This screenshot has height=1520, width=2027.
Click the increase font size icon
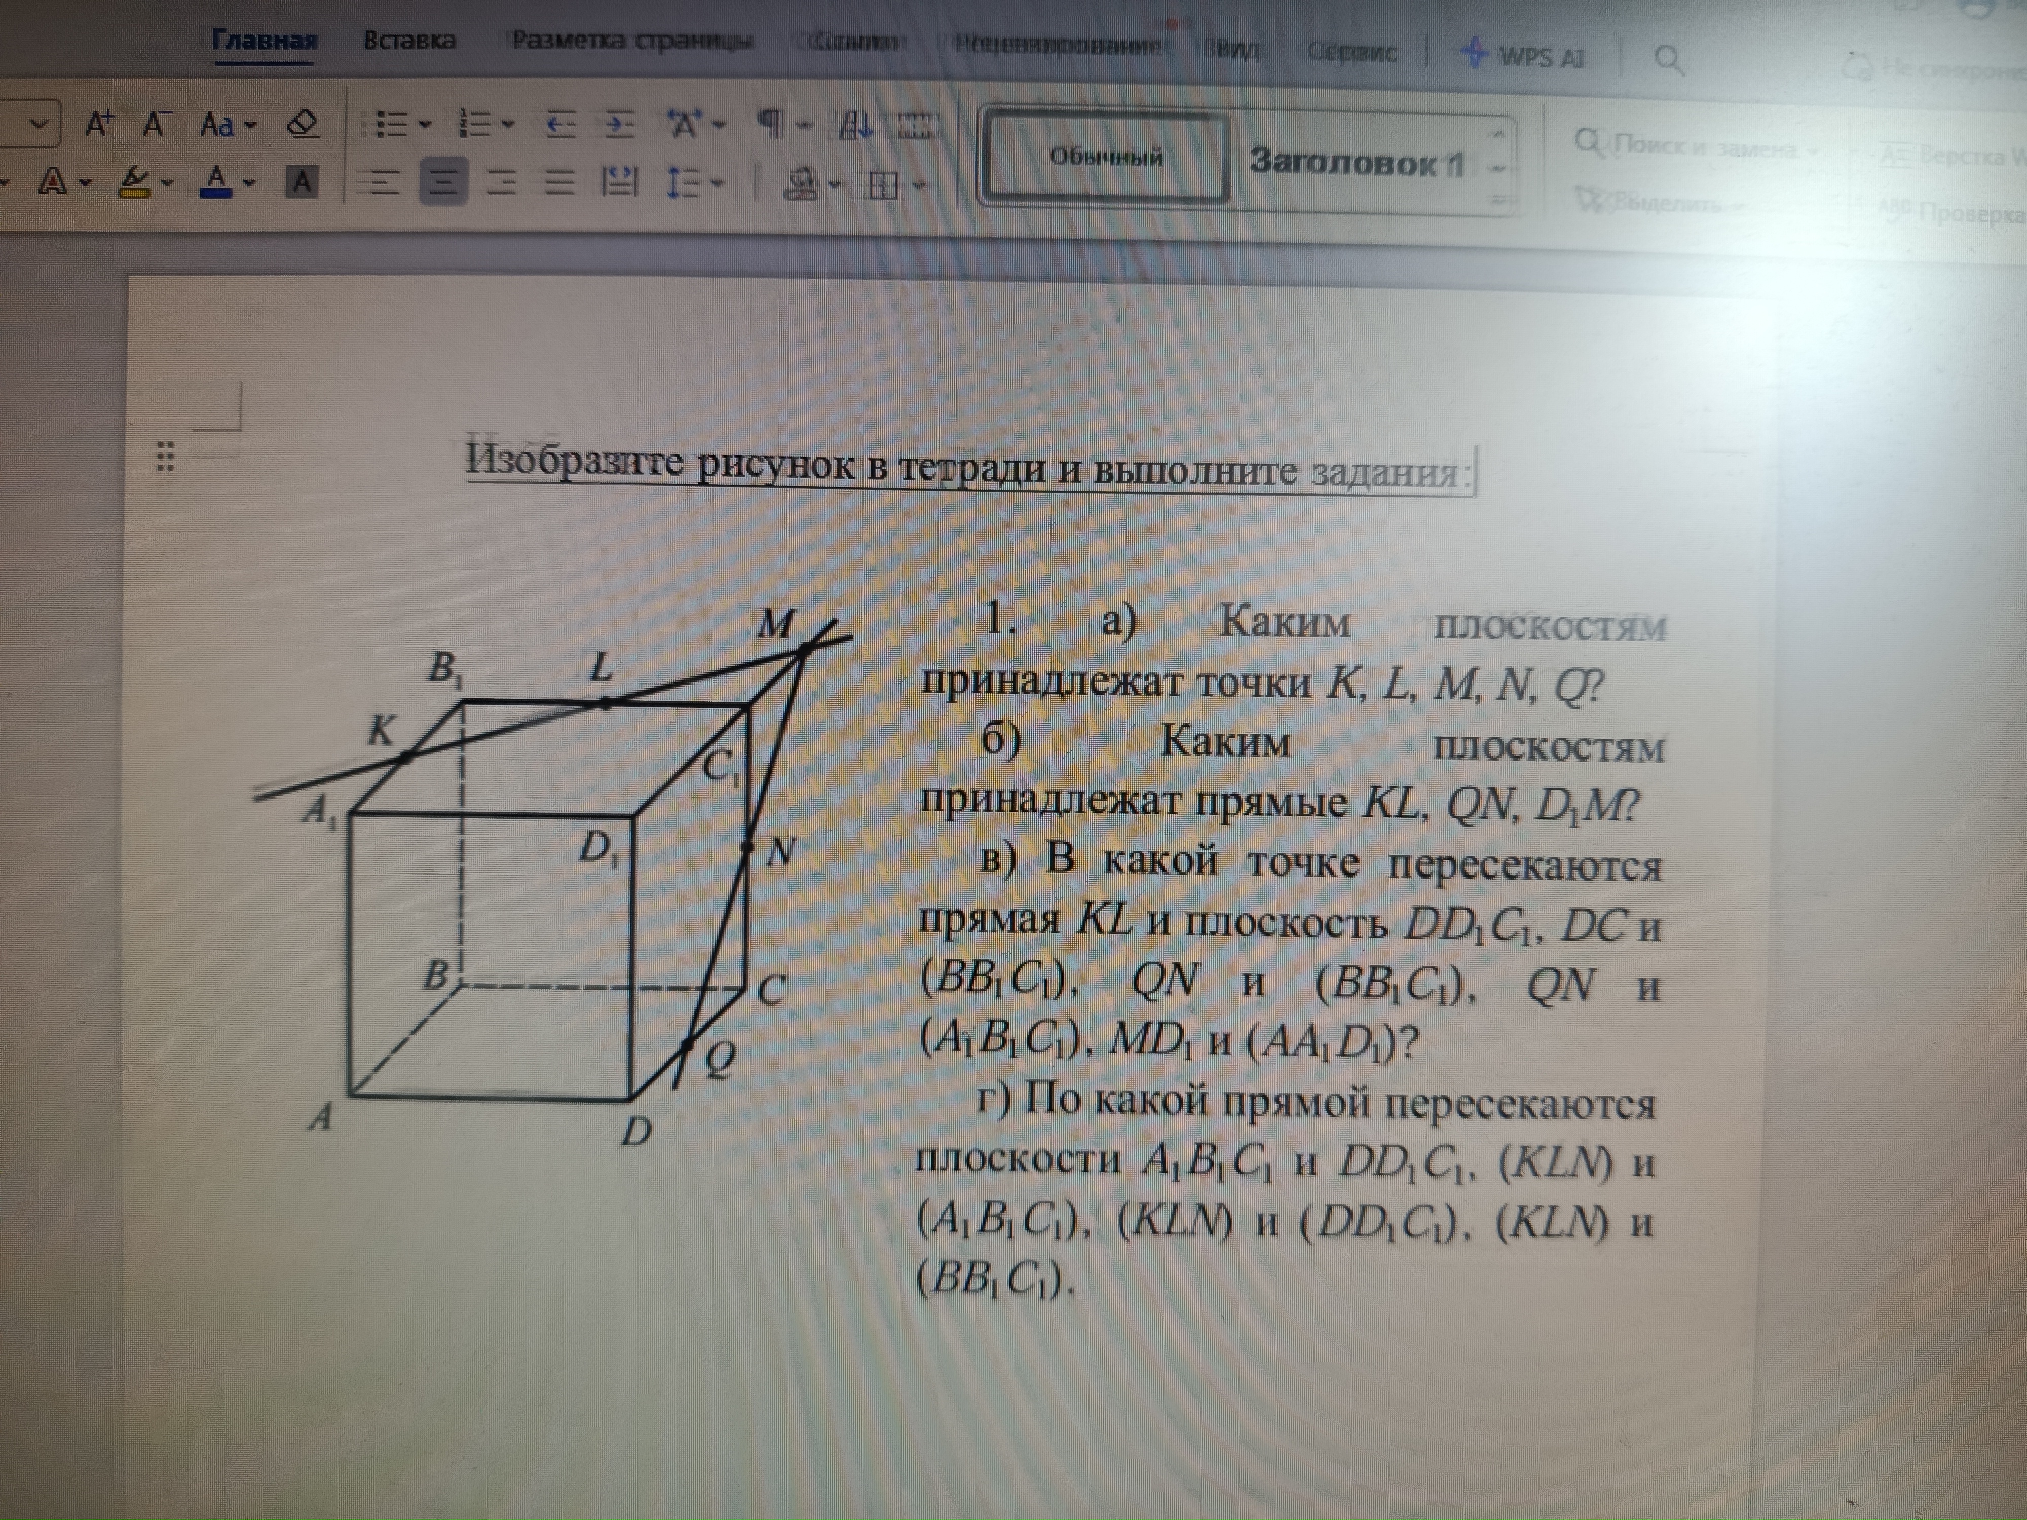coord(99,124)
